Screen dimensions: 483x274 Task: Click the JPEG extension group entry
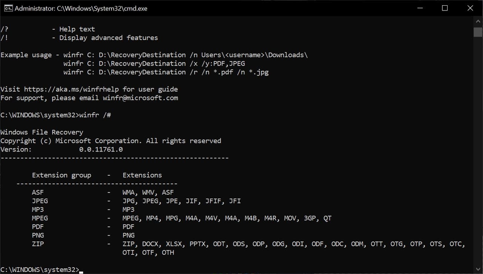(40, 201)
